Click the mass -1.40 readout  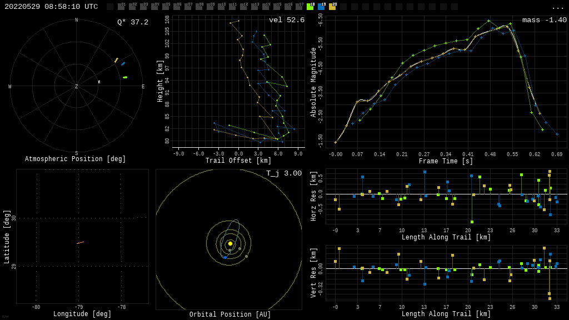point(544,20)
